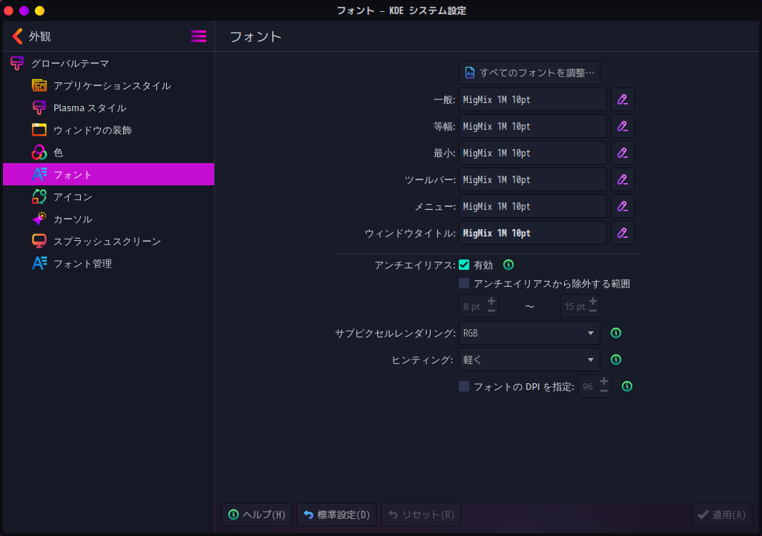Click the リセット(R) button
The height and width of the screenshot is (536, 762).
click(x=421, y=515)
